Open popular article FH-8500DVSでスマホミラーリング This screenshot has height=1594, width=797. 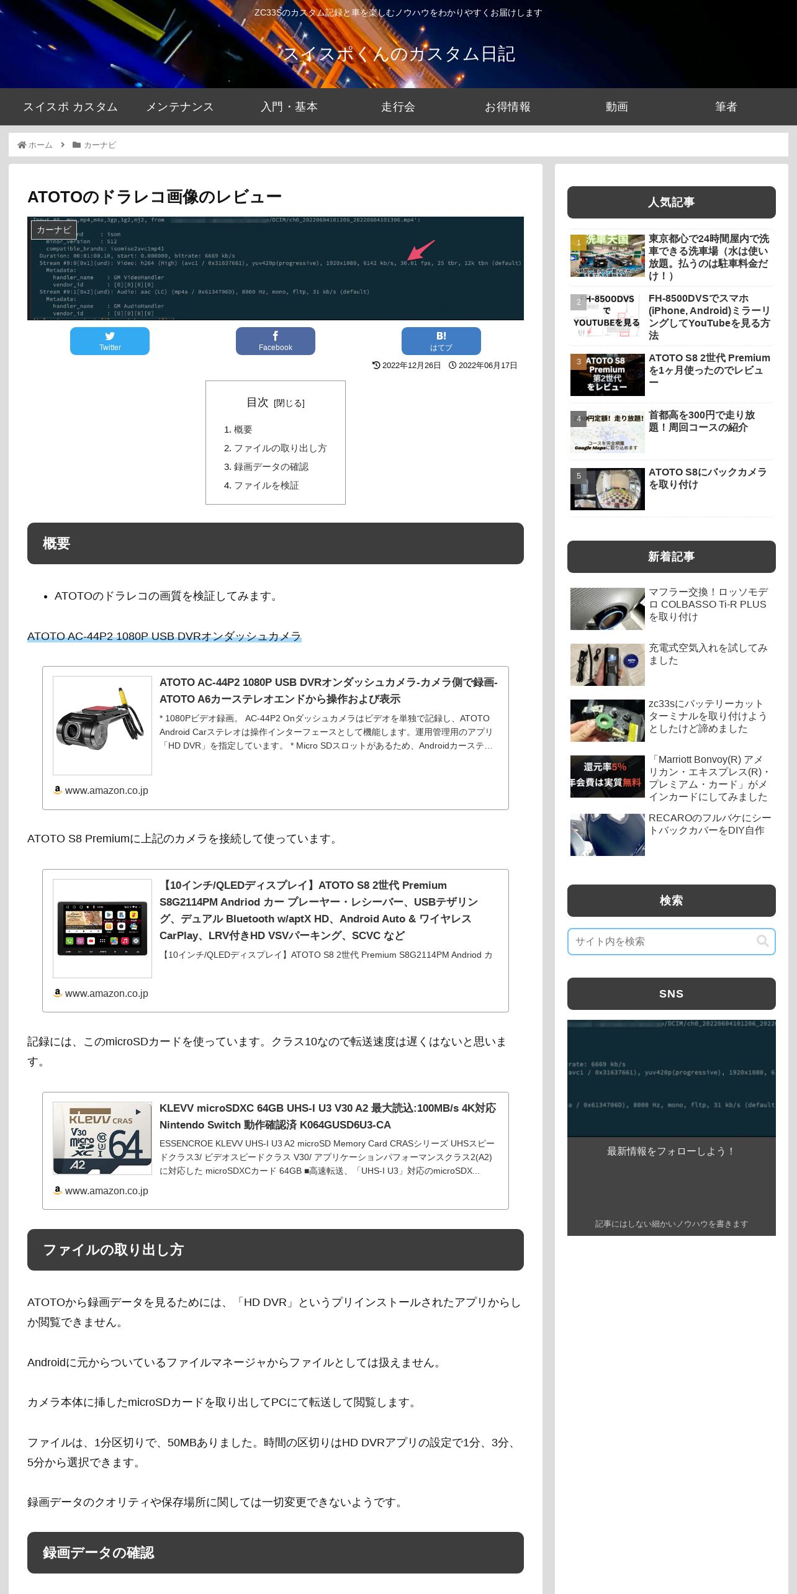672,317
